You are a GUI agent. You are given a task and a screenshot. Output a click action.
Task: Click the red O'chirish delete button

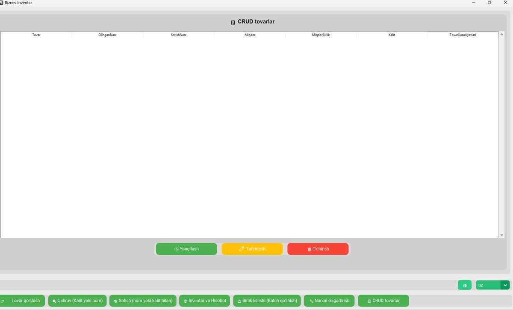tap(318, 249)
